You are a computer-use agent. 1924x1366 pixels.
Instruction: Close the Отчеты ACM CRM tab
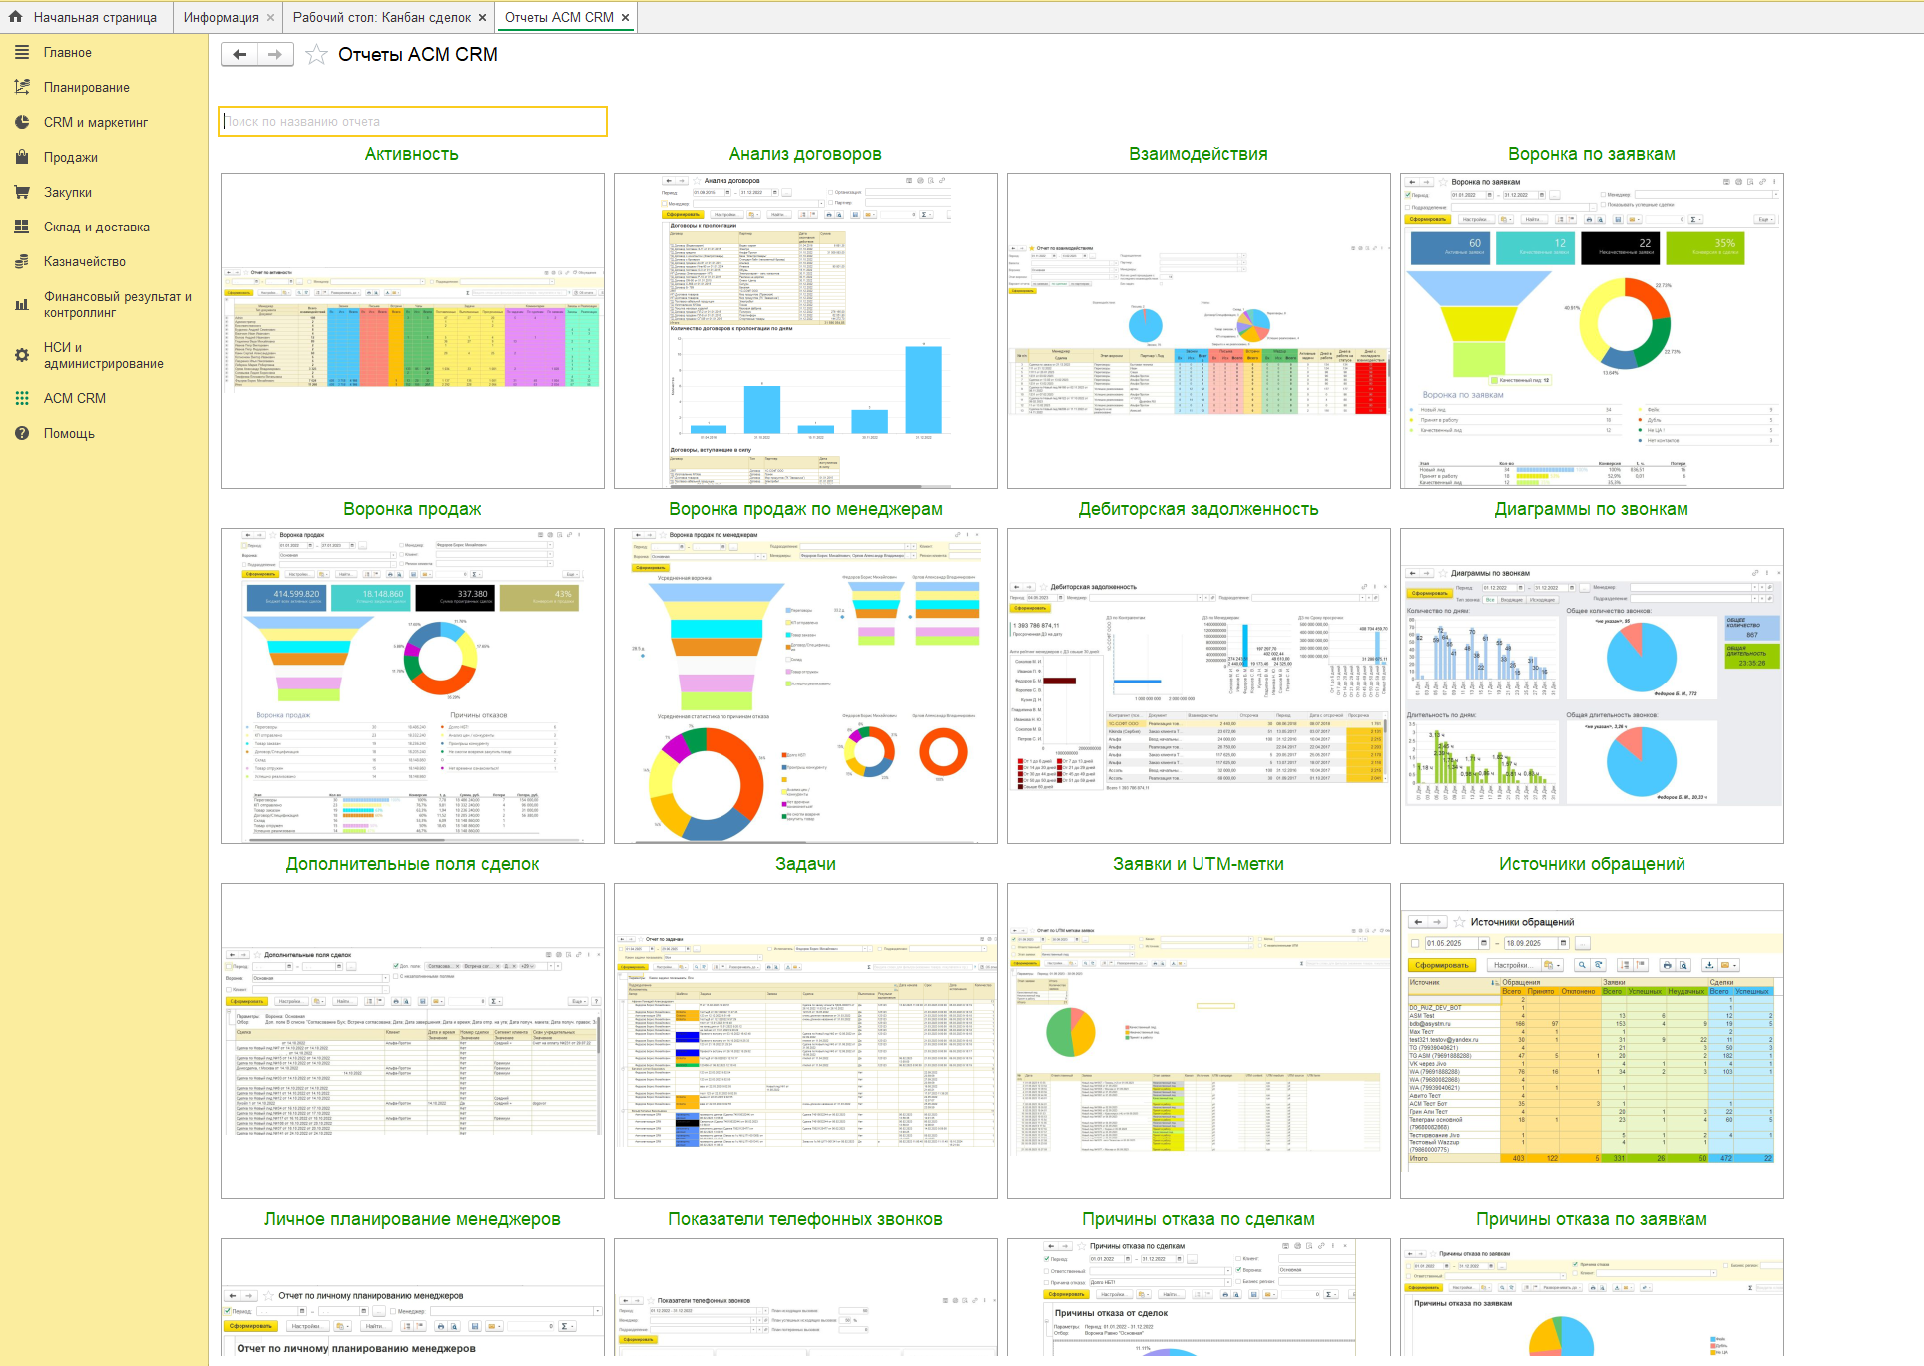[625, 18]
